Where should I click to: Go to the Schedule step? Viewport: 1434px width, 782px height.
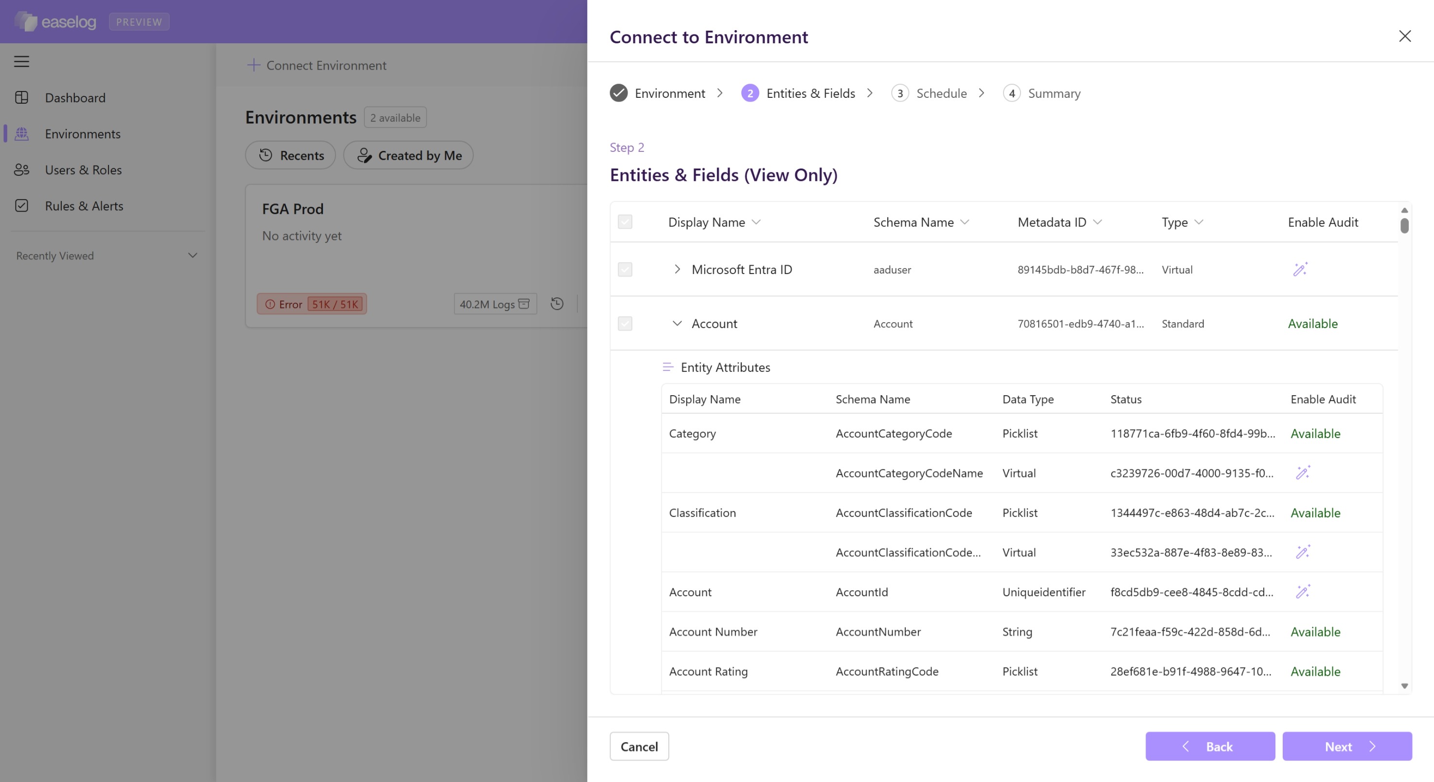tap(929, 93)
